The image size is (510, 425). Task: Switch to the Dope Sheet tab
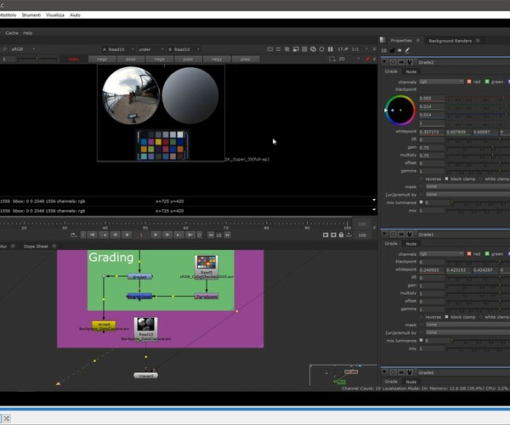pos(36,246)
